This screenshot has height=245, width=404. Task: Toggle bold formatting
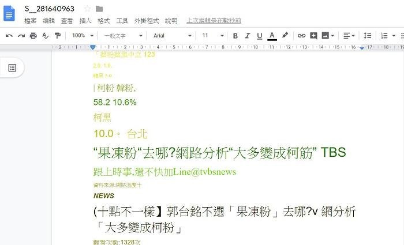coord(235,36)
